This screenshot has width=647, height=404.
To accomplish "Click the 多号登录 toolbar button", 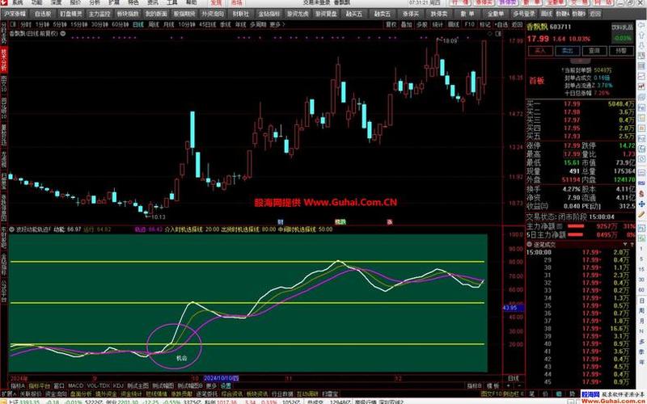I will [523, 14].
